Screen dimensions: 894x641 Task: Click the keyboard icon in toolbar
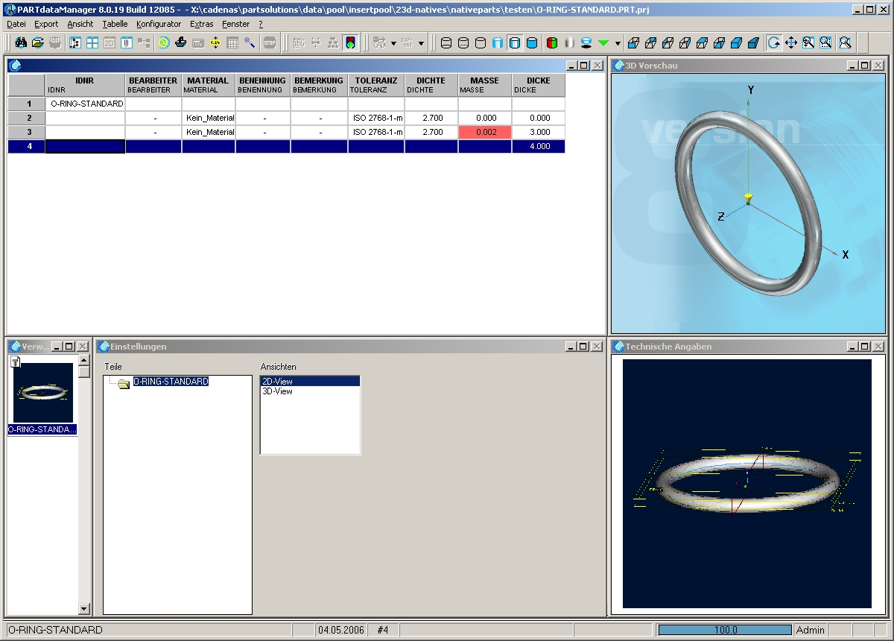pos(198,43)
